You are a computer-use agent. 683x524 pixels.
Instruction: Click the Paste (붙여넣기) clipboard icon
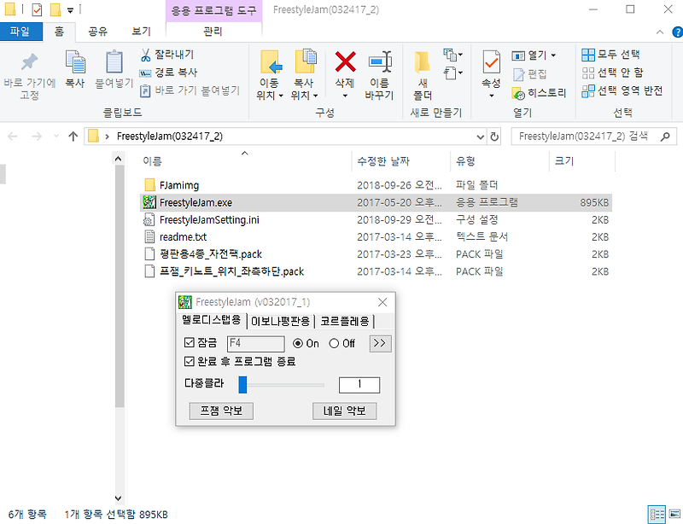[x=114, y=61]
